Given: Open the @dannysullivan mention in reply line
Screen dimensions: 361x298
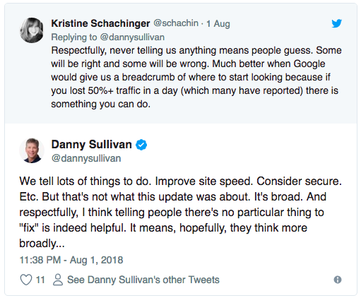Looking at the screenshot, I should point(132,37).
